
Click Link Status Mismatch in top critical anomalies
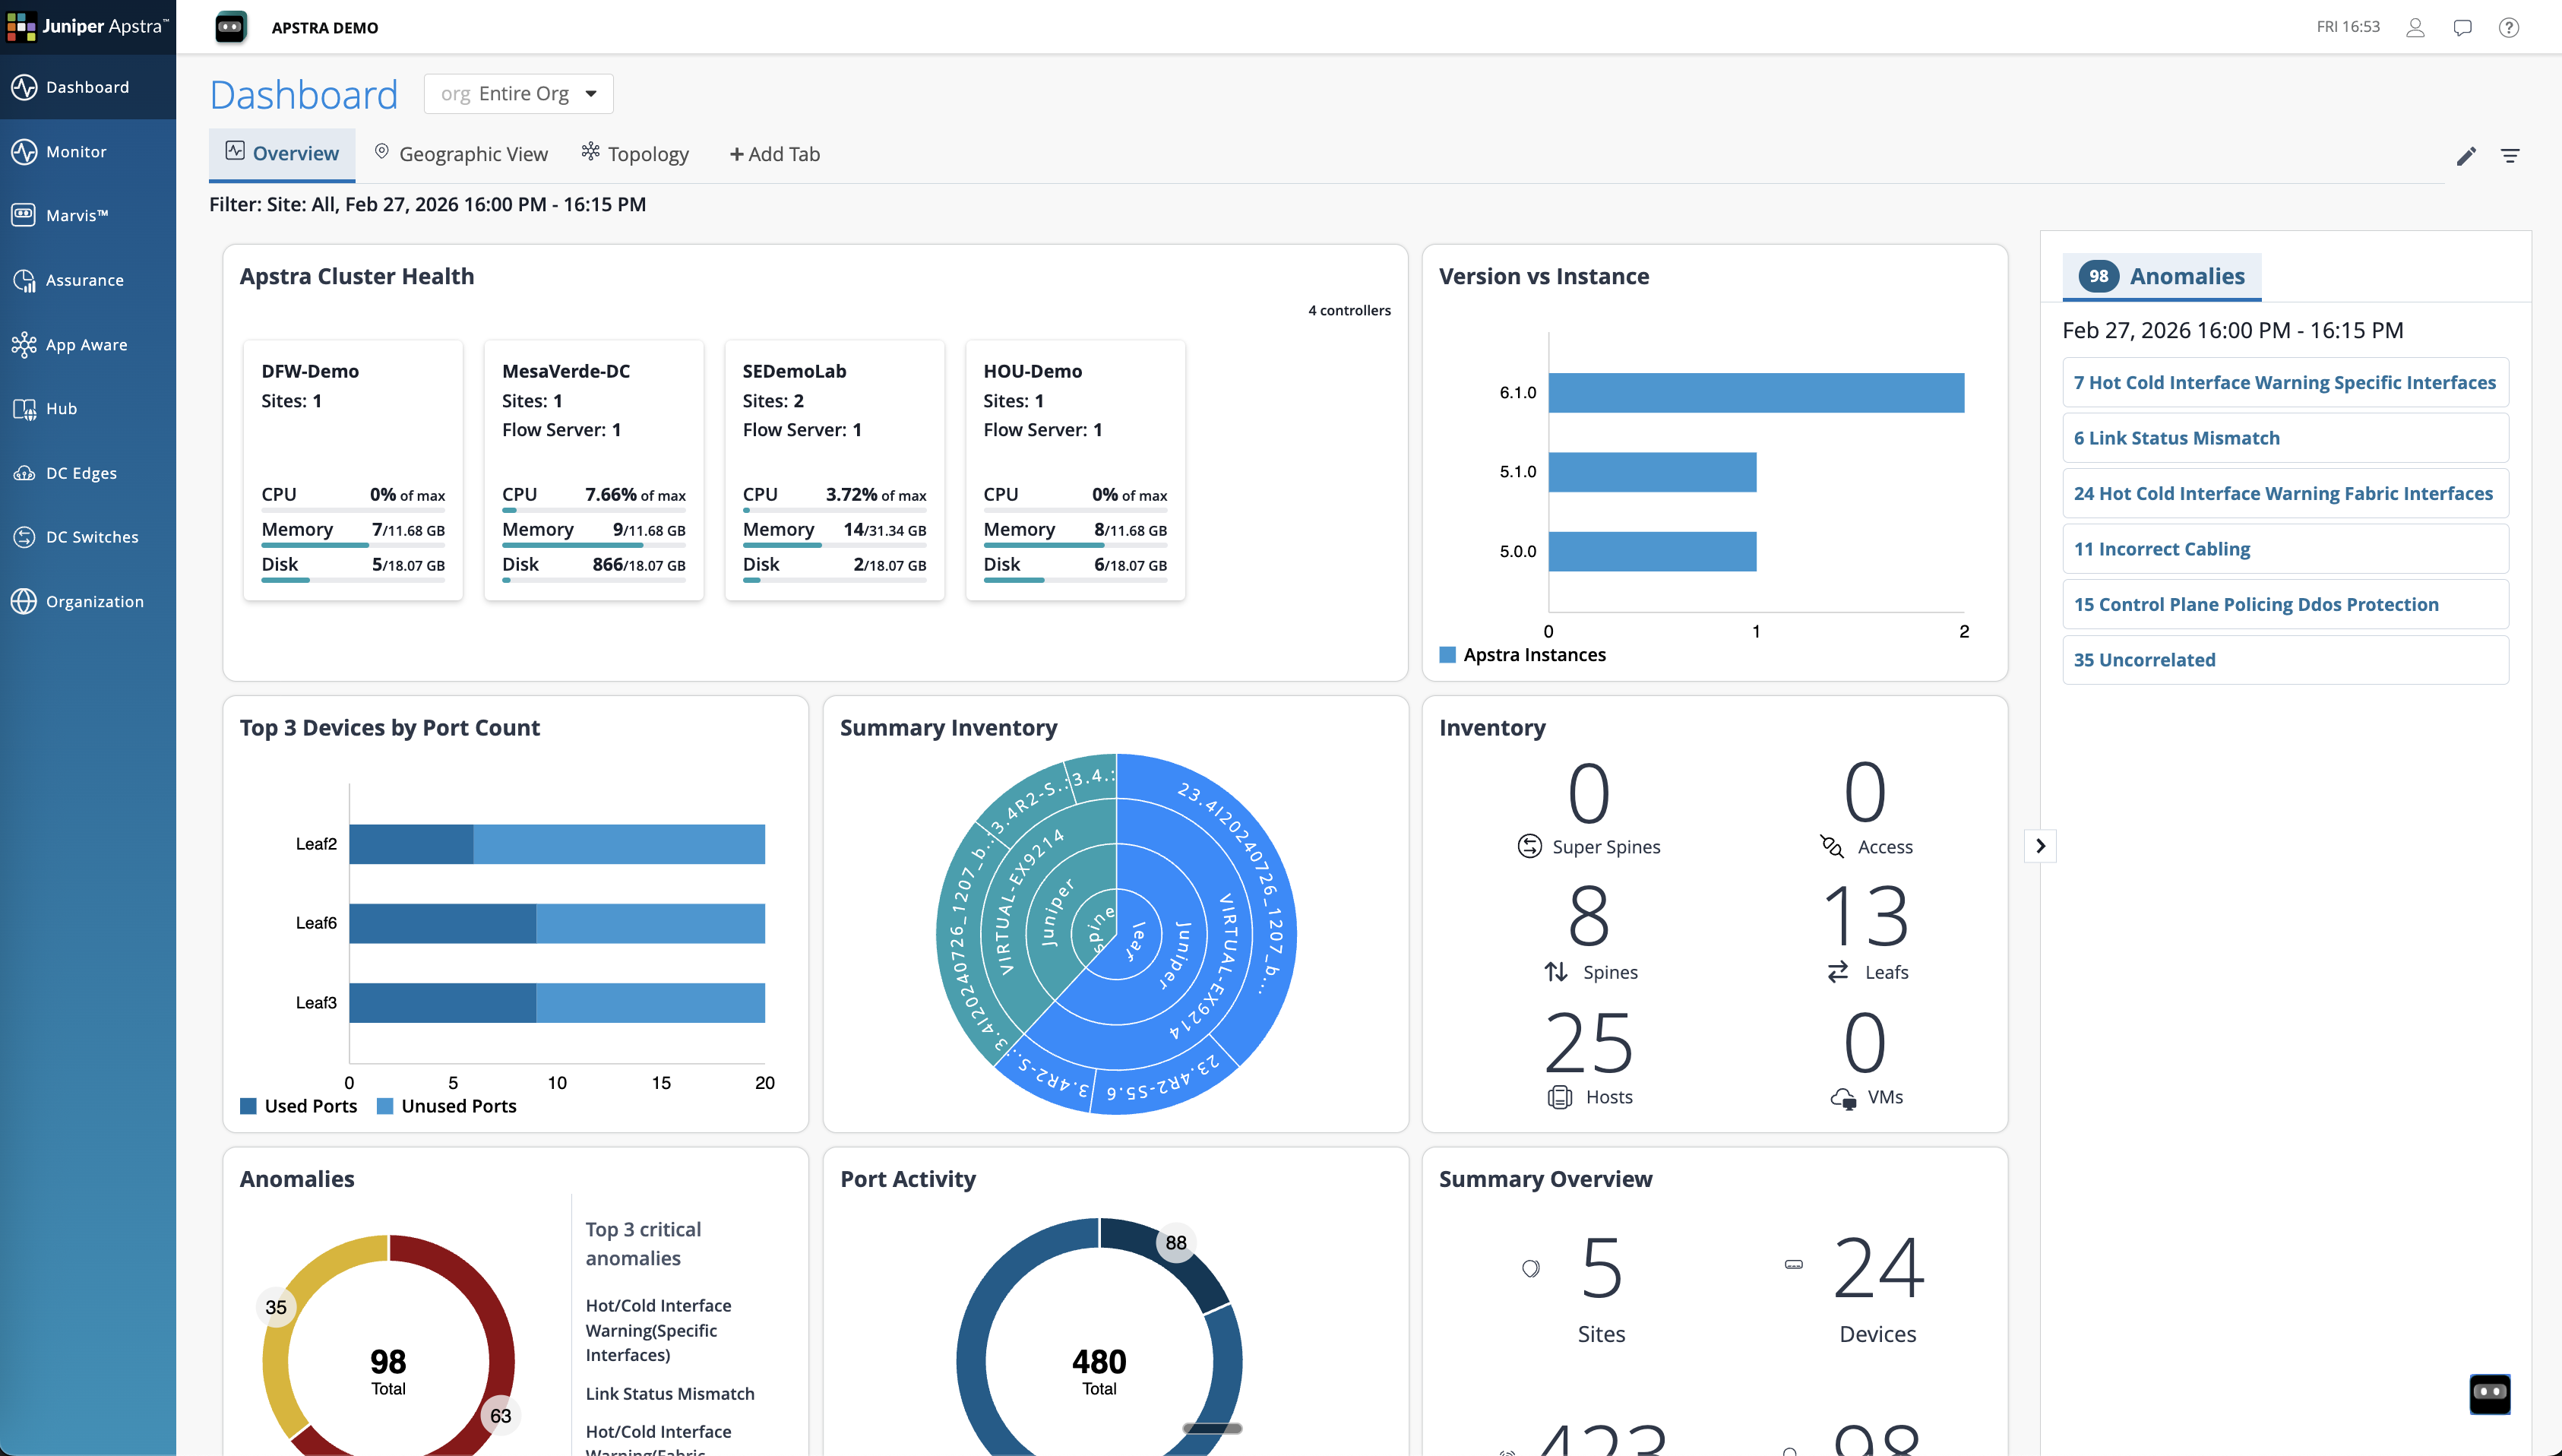point(669,1393)
